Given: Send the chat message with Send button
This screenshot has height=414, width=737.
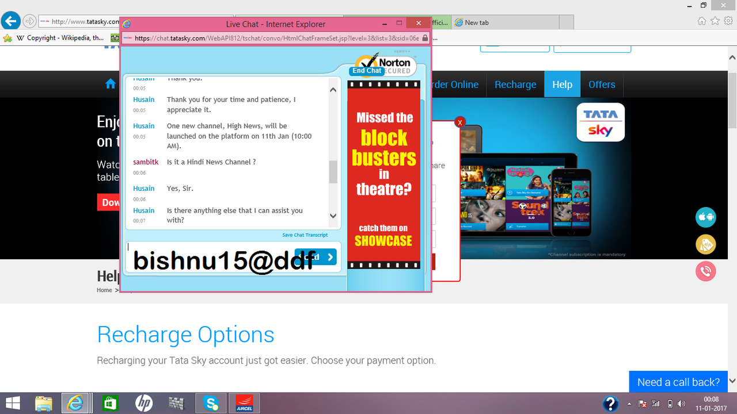Looking at the screenshot, I should [316, 257].
